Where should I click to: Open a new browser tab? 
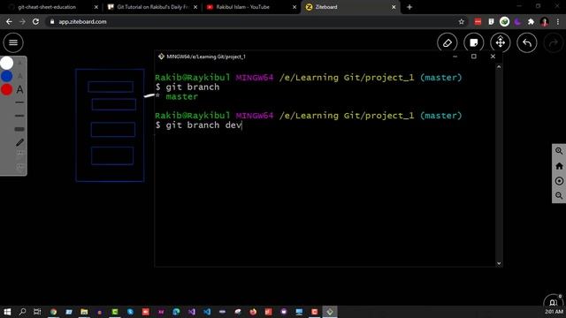[409, 7]
